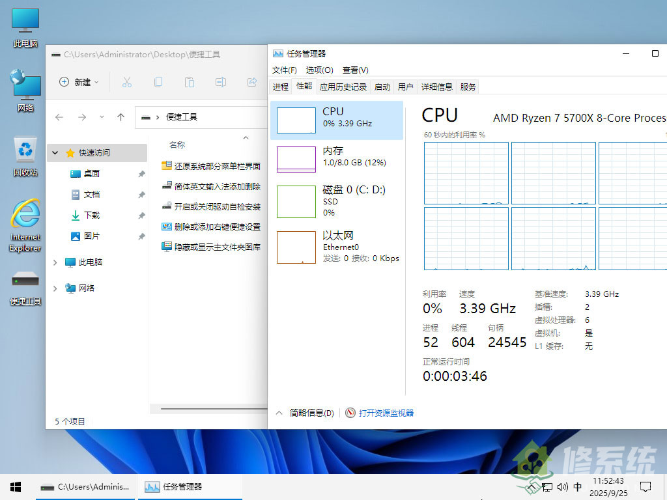Click the Explorer back navigation button
This screenshot has height=500, width=667.
click(59, 117)
